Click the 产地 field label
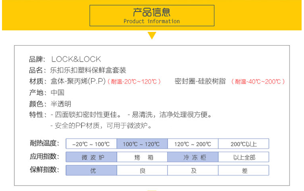Screen dimensions: 304x191 pos(38,92)
